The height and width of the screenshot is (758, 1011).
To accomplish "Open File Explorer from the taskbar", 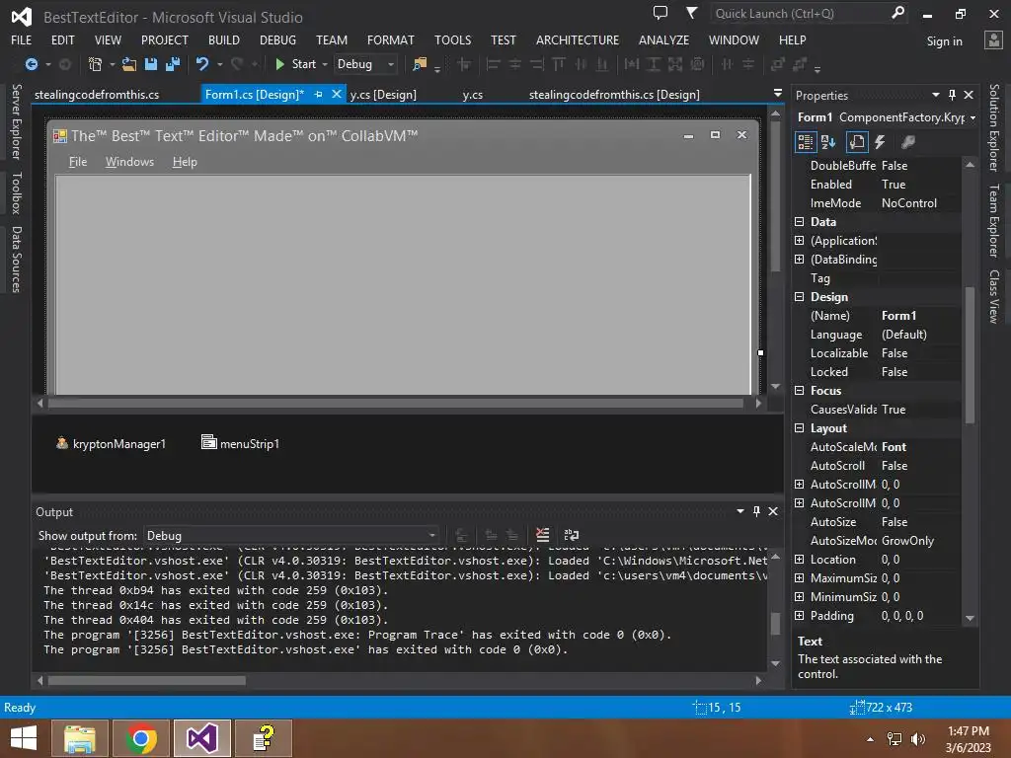I will (80, 738).
